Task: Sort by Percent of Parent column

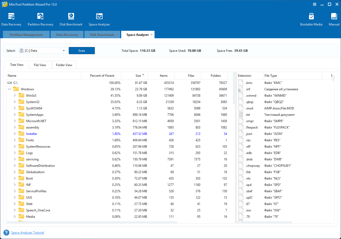Action: 101,76
